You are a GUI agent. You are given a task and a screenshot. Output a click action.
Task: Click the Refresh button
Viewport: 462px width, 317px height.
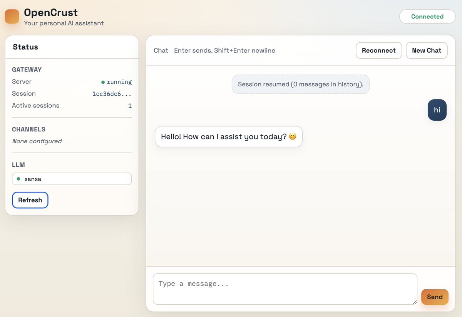click(30, 200)
